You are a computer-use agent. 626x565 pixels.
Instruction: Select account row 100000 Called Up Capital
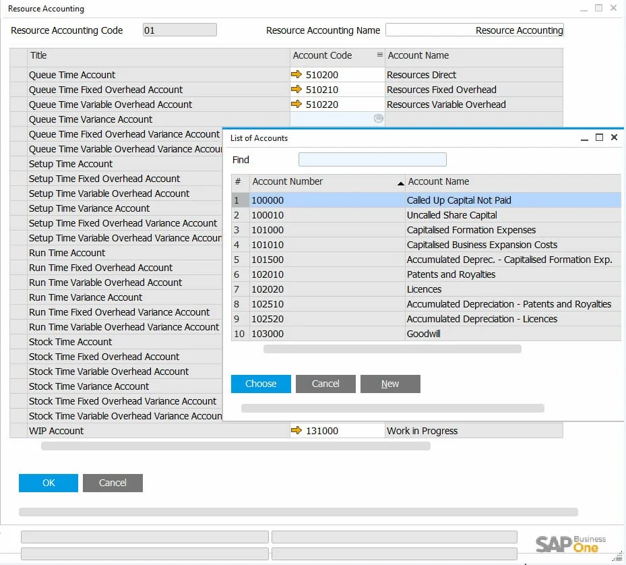pos(426,200)
